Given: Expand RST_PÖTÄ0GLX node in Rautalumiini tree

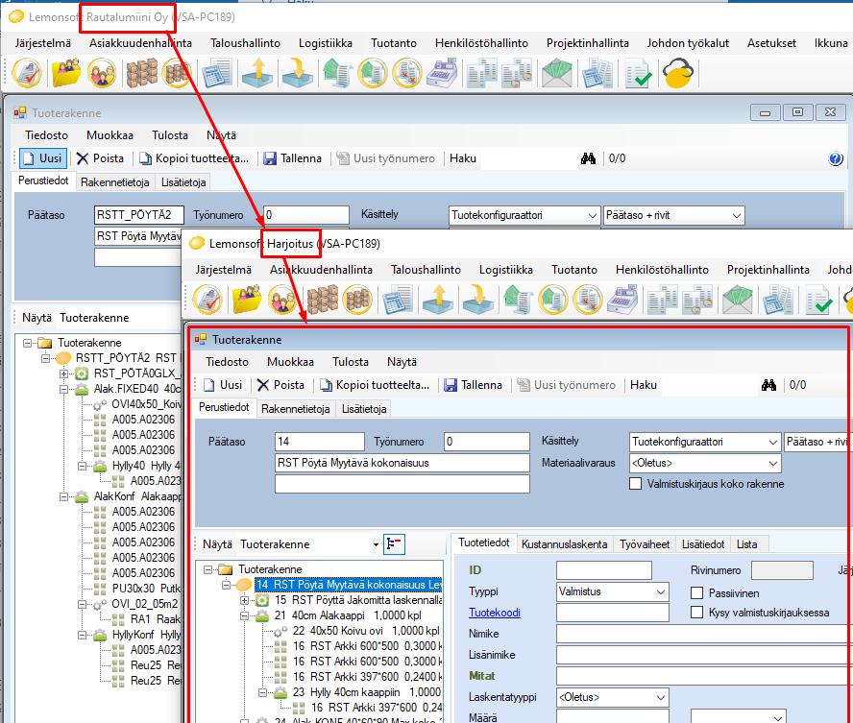Looking at the screenshot, I should click(63, 374).
